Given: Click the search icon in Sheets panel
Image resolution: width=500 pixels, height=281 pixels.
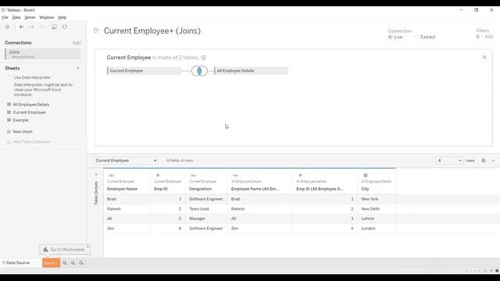Looking at the screenshot, I should pyautogui.click(x=78, y=68).
